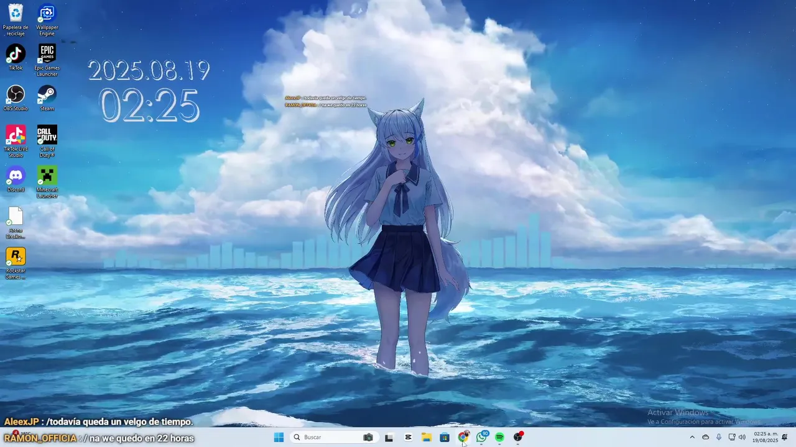The image size is (796, 447).
Task: Open the notifications bell icon
Action: pos(785,437)
